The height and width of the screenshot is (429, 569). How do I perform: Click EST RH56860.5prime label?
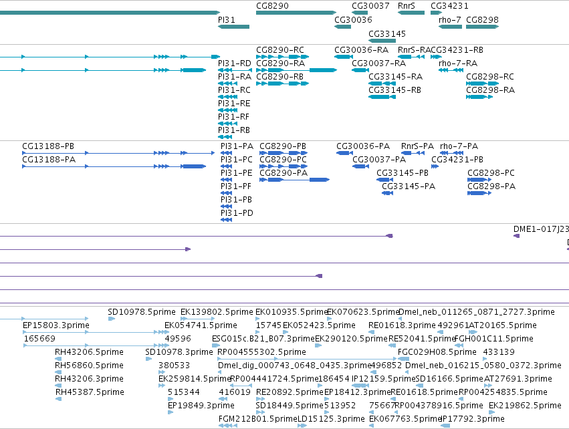tap(89, 366)
